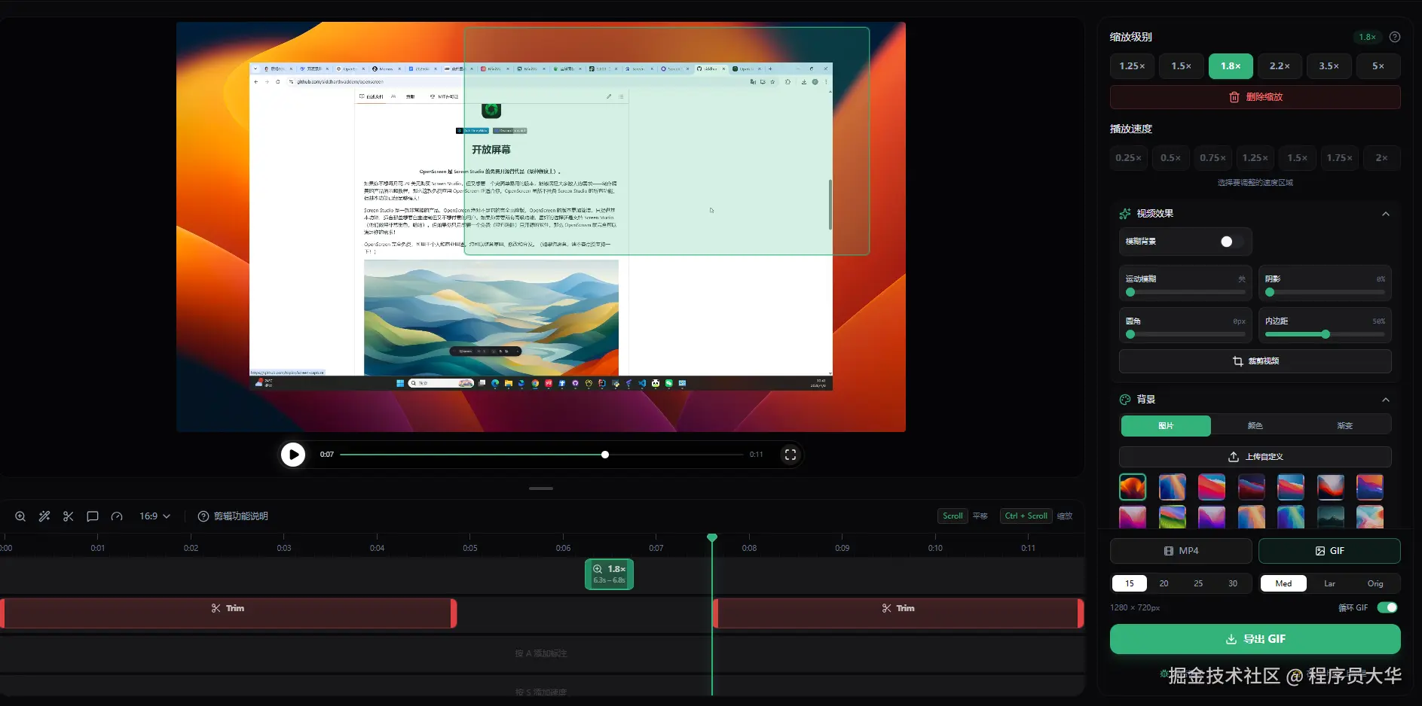Select the 2.2× zoom level

pos(1280,66)
